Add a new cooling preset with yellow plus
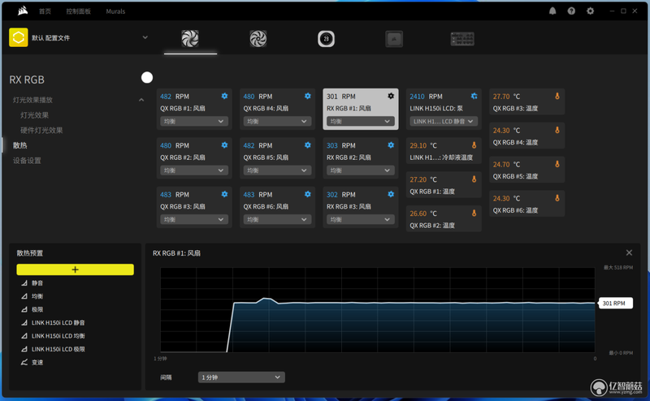 (75, 269)
